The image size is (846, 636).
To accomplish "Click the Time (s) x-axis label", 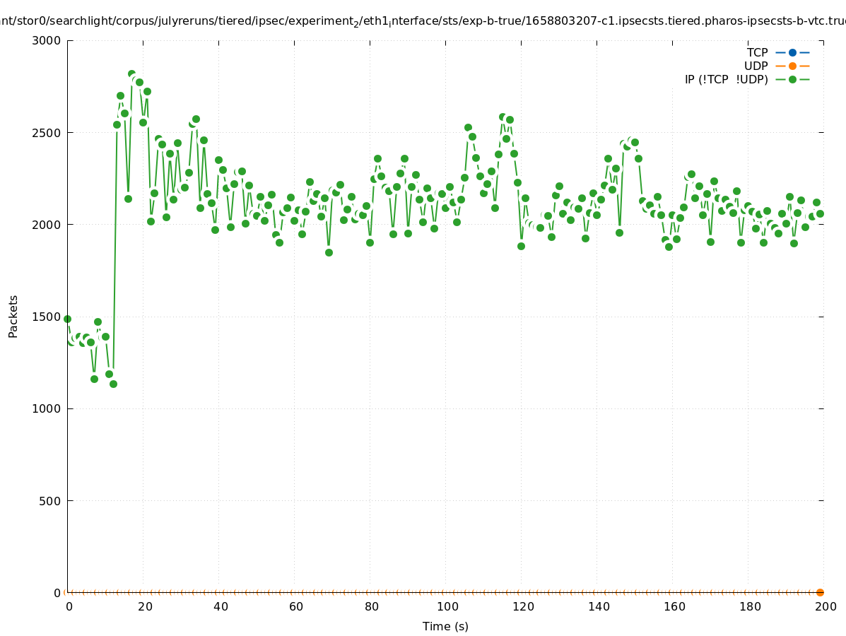I will [445, 626].
